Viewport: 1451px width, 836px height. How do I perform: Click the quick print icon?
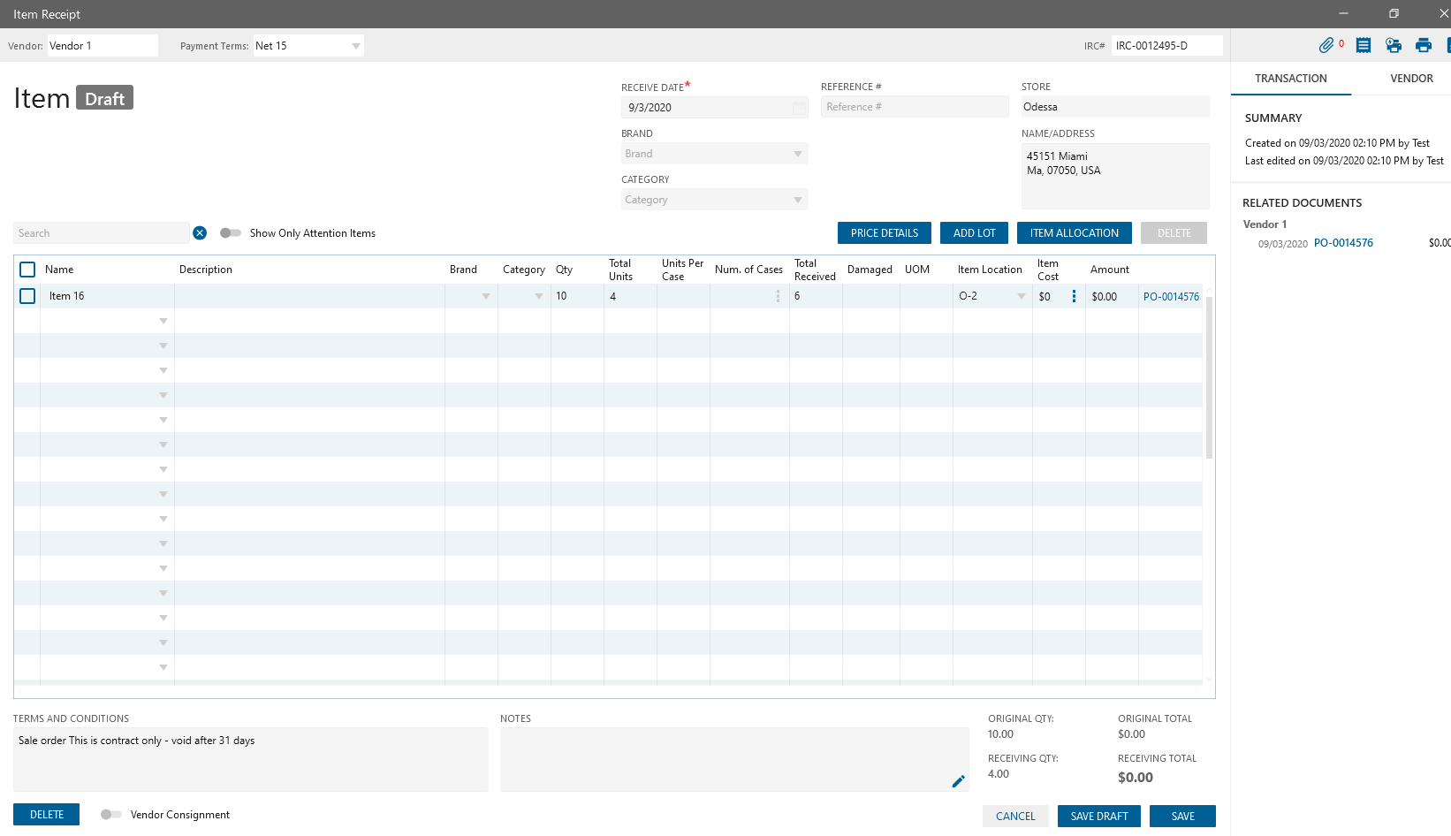tap(1394, 45)
